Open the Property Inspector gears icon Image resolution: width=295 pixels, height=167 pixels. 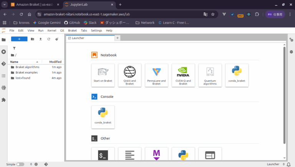(291, 40)
